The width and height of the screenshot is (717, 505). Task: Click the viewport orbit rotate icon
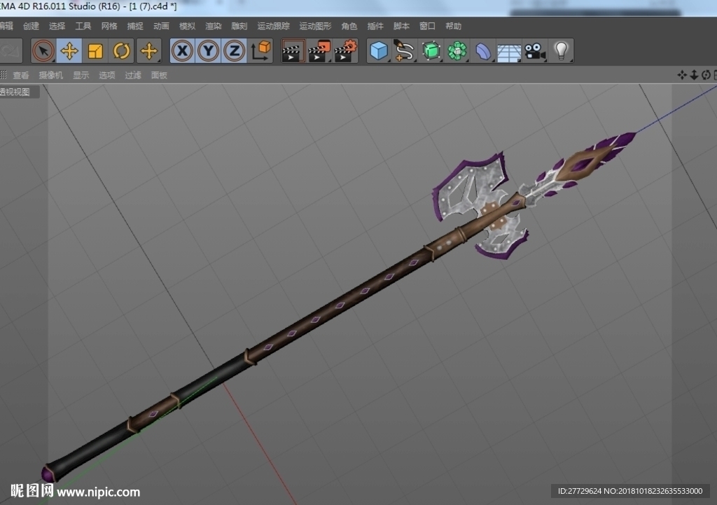(706, 75)
